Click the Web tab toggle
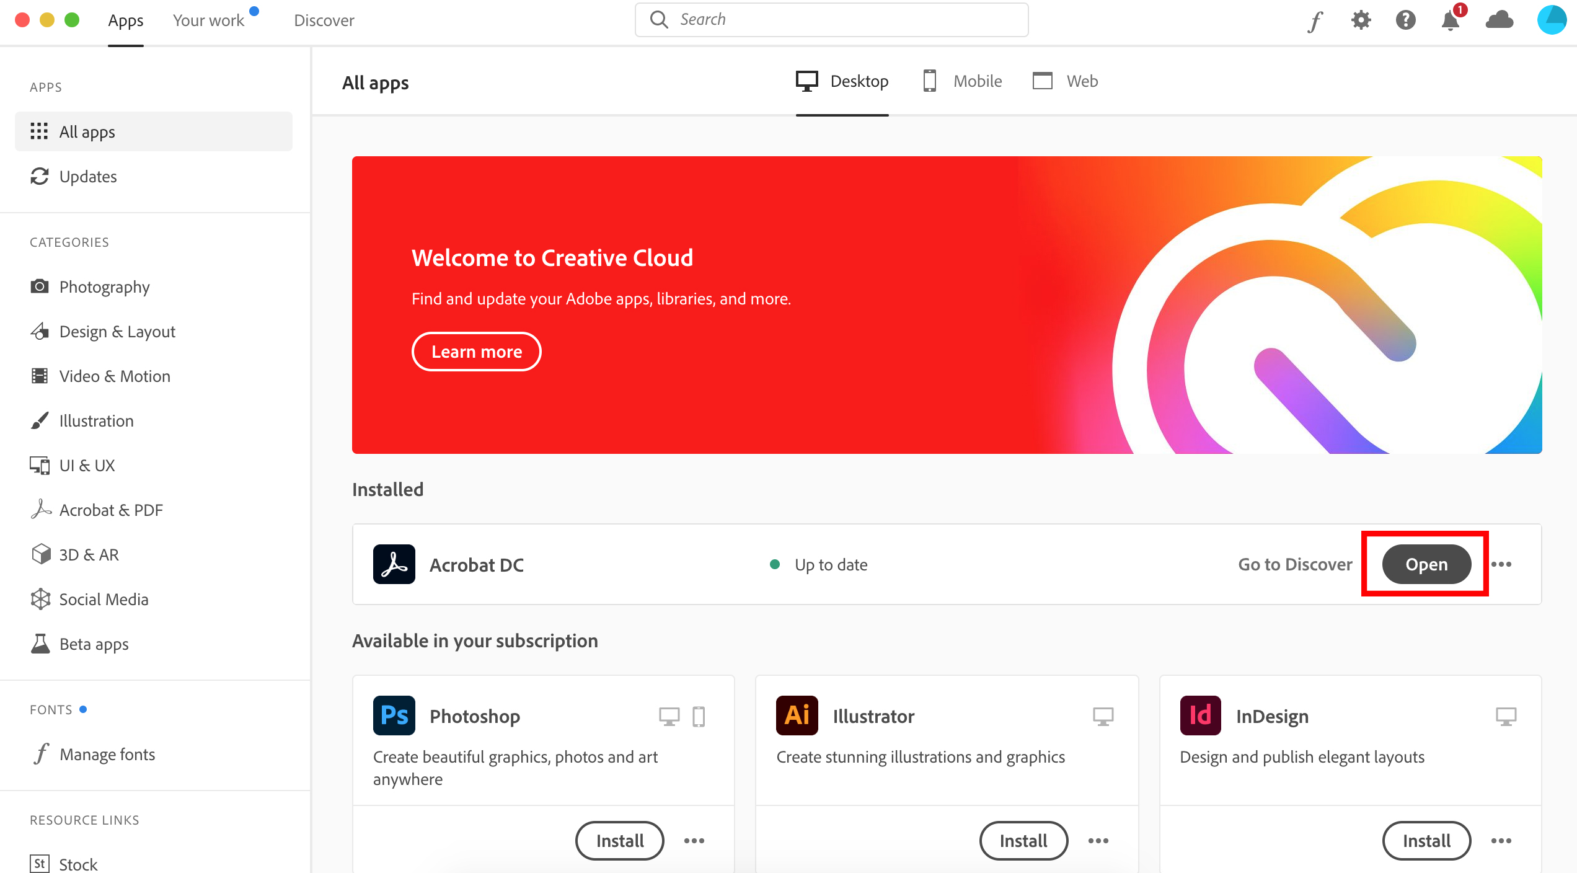Image resolution: width=1577 pixels, height=873 pixels. pyautogui.click(x=1064, y=81)
